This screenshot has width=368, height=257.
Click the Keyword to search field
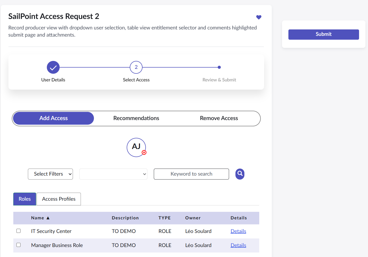(191, 174)
